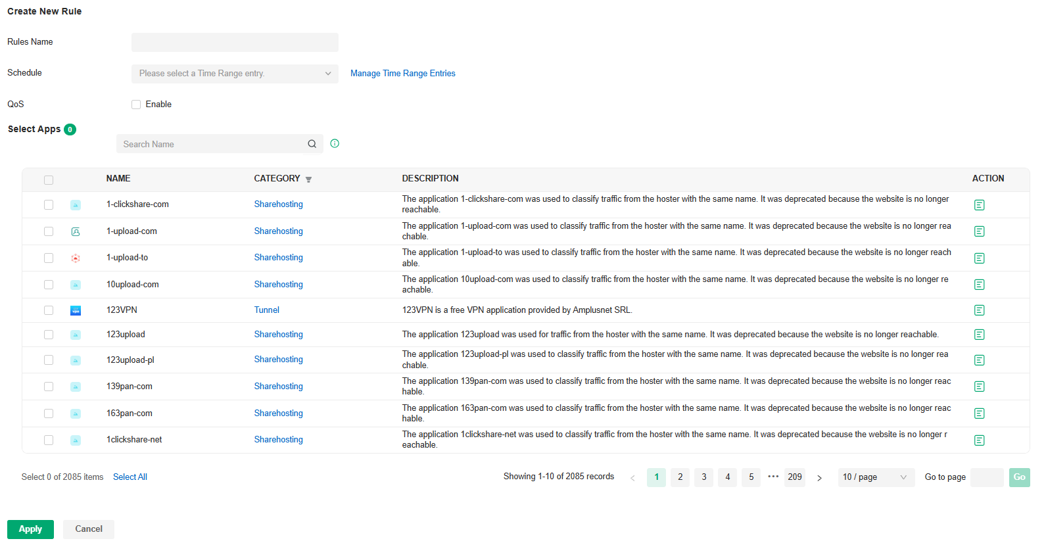Go to next page arrow
Image resolution: width=1046 pixels, height=543 pixels.
coord(819,478)
